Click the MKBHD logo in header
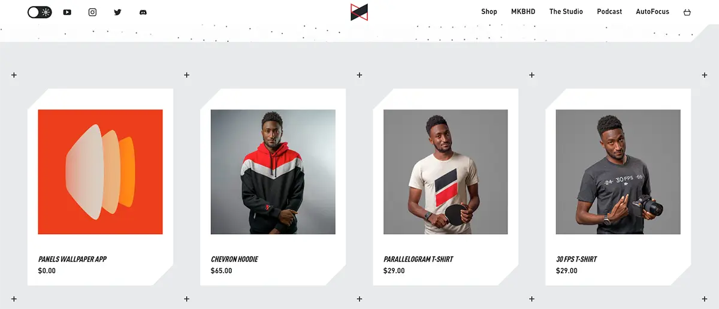This screenshot has width=719, height=309. (x=359, y=12)
